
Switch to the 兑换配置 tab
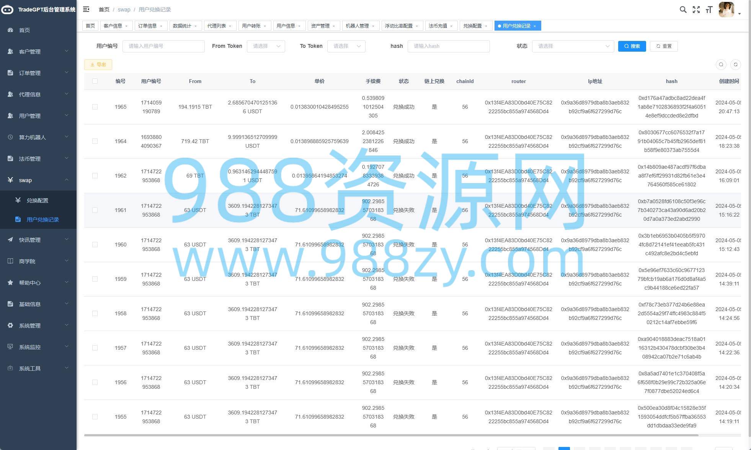click(x=473, y=26)
